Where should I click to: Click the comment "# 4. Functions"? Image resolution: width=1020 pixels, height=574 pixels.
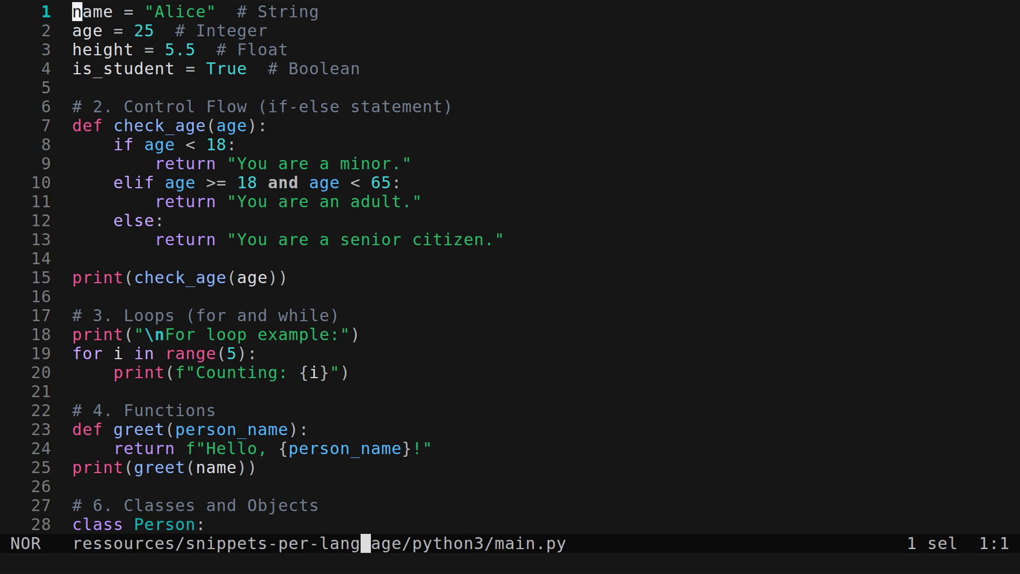point(143,410)
